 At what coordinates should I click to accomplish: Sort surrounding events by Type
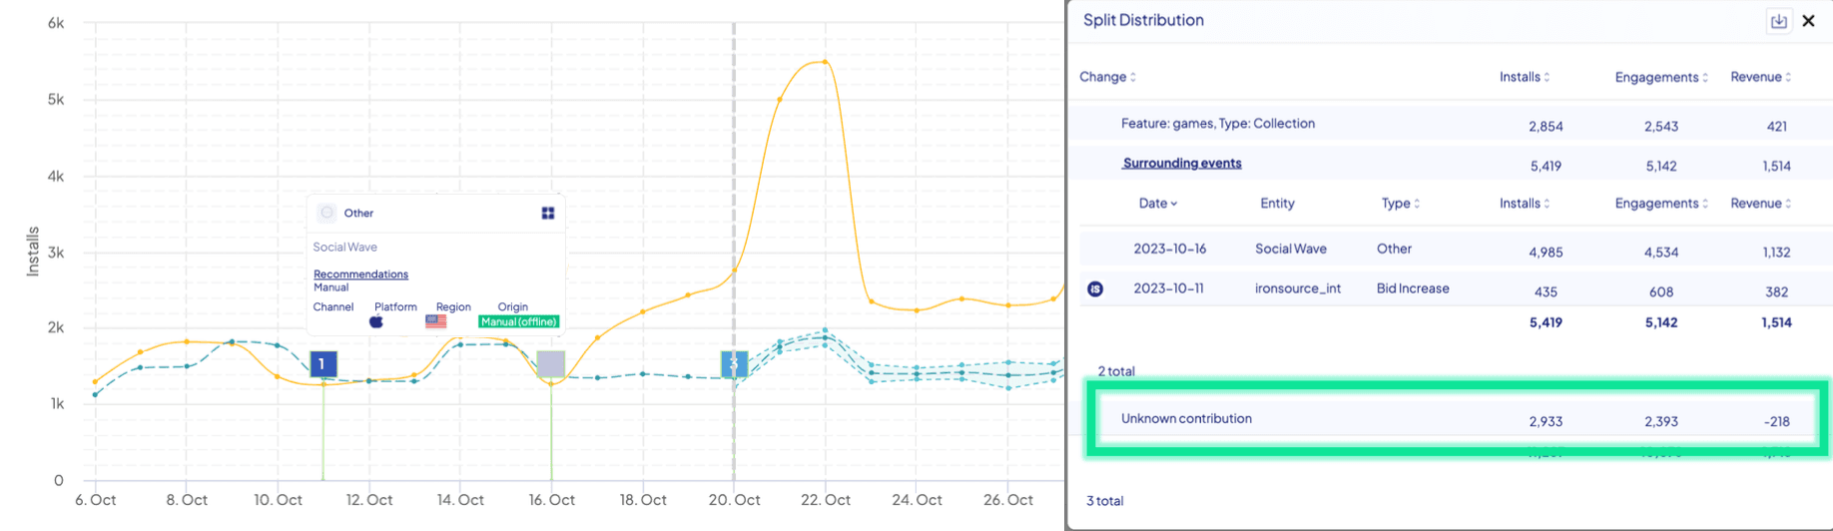[1400, 204]
